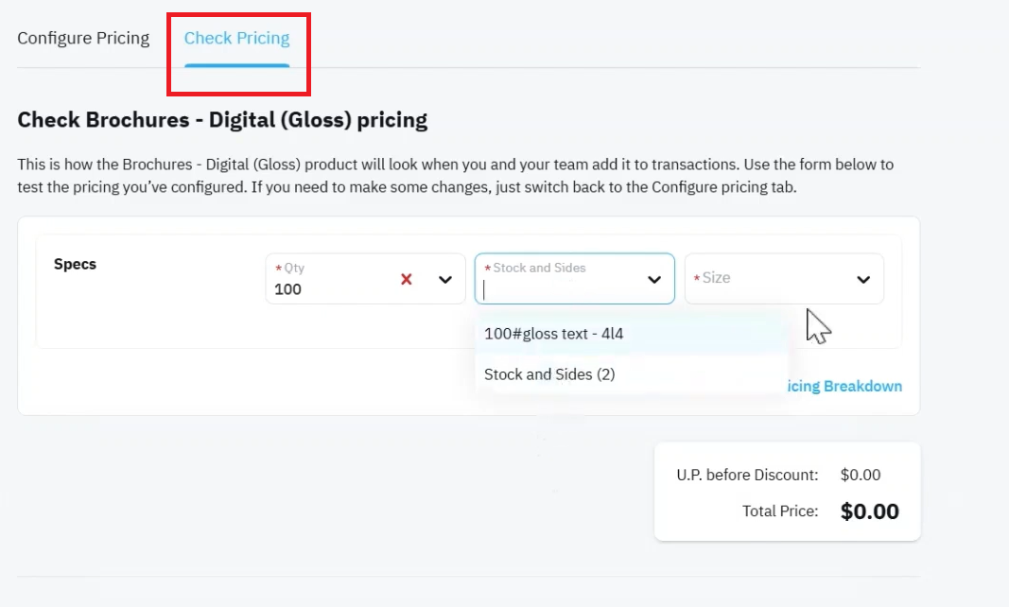1009x607 pixels.
Task: Click the Check Brochures - Digital (Gloss) pricing heading
Action: coord(222,120)
